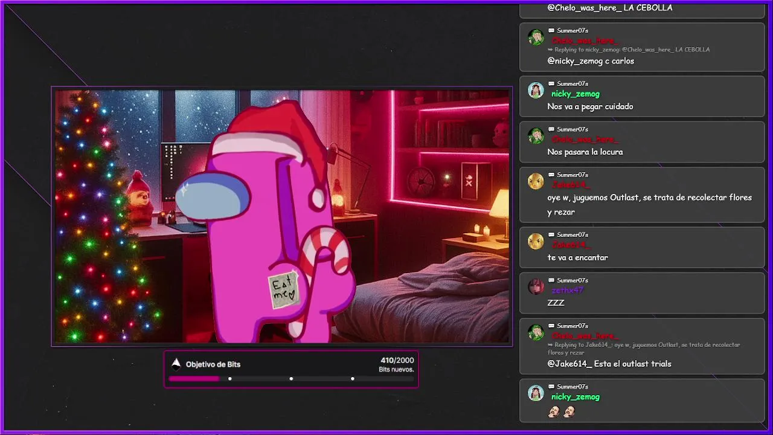773x435 pixels.
Task: Click top message "@Chelo_was_here_ LA CEBOLLA"
Action: tap(609, 8)
